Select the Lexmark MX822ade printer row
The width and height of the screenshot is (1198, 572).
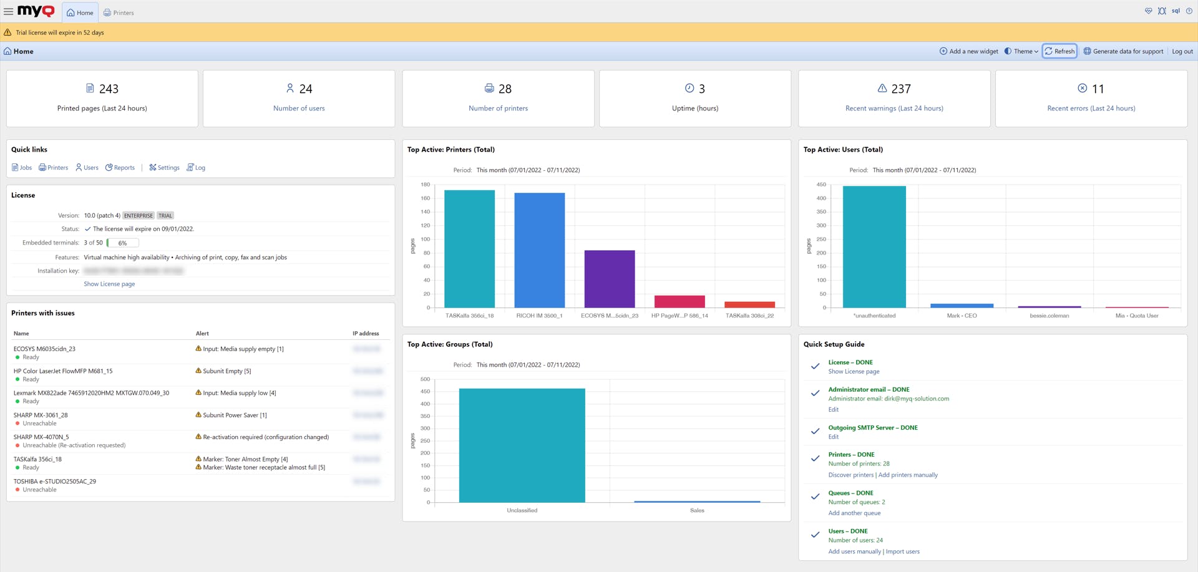coord(200,397)
